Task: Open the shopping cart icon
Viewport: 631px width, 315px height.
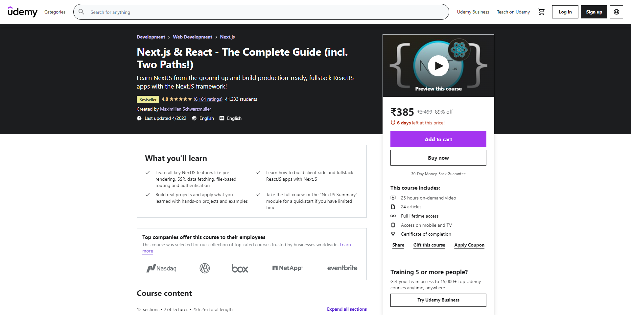Action: coord(541,12)
